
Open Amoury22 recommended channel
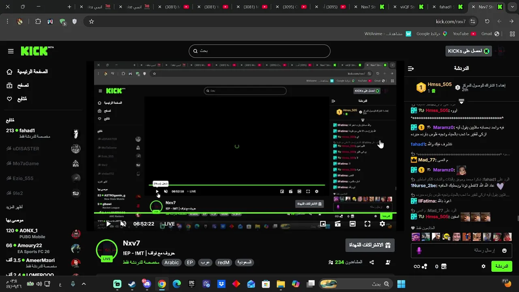pyautogui.click(x=43, y=248)
